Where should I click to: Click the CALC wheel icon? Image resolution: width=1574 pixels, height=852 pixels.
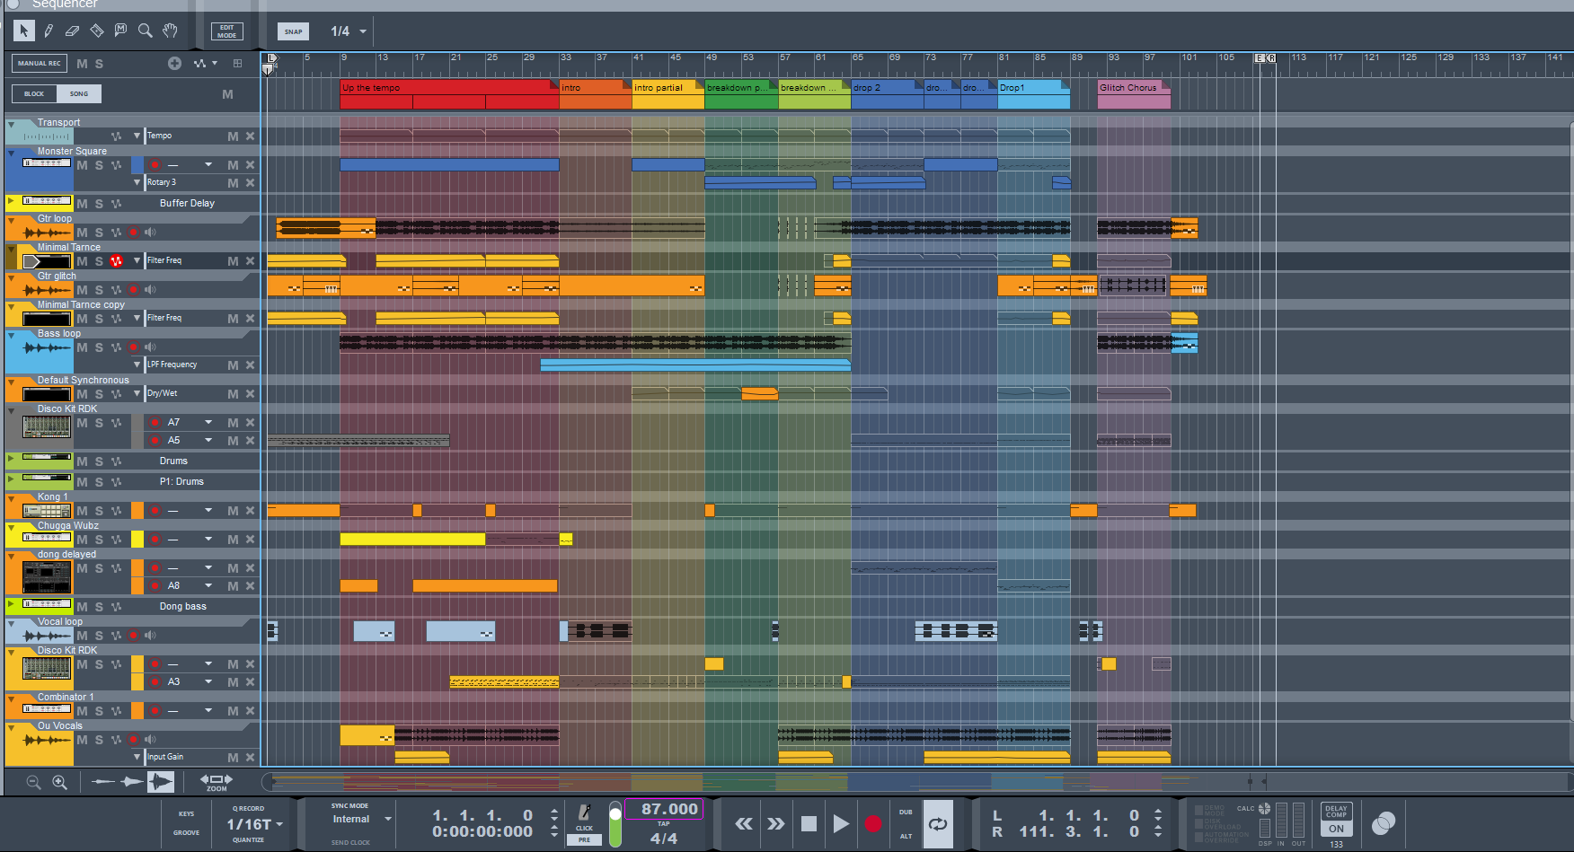tap(1265, 808)
